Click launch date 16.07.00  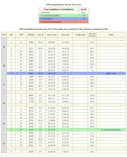point(51,64)
